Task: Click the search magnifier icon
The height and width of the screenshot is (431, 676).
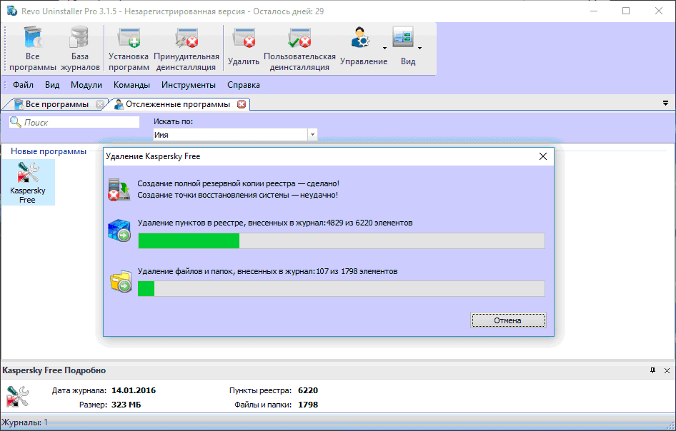Action: tap(16, 122)
